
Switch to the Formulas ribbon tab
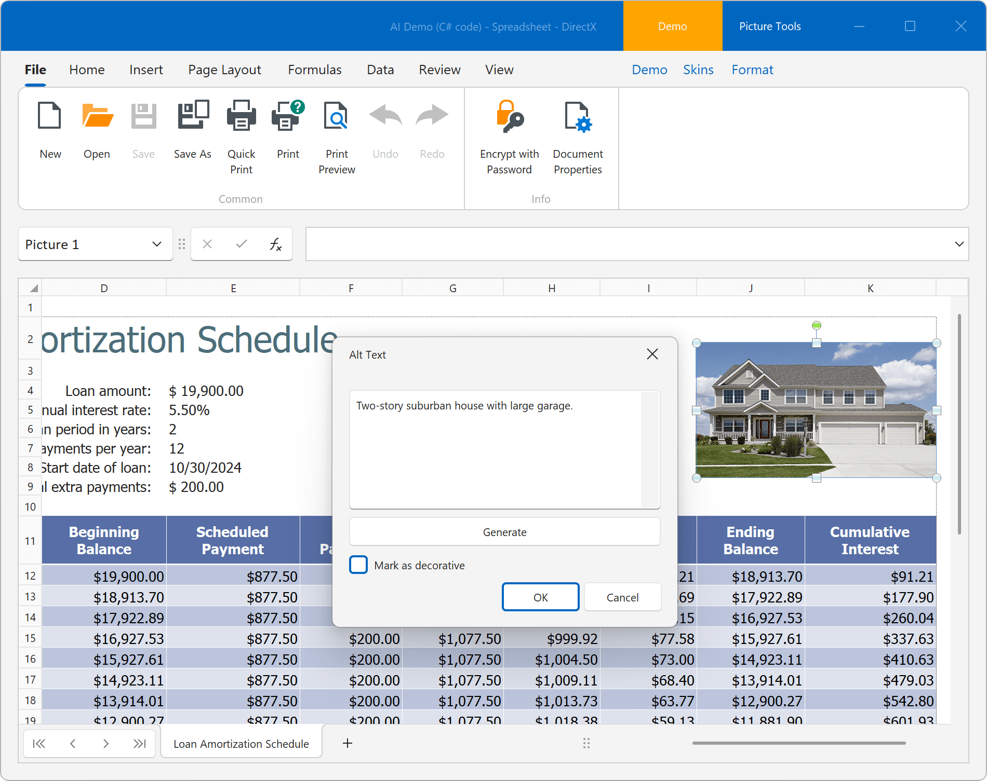(314, 70)
